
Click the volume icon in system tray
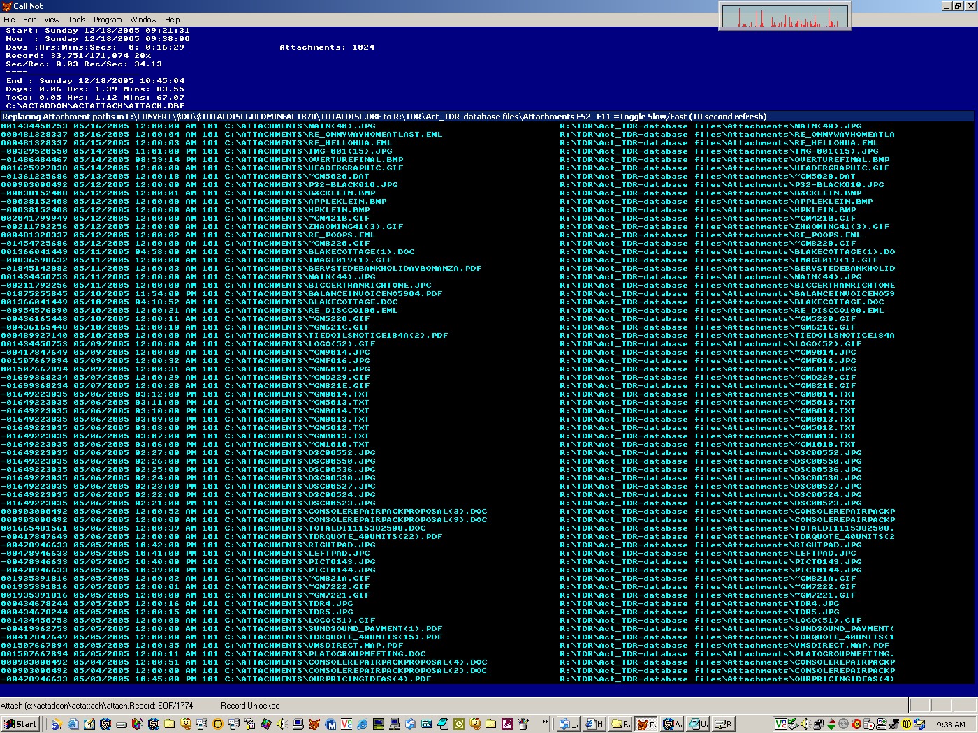805,724
